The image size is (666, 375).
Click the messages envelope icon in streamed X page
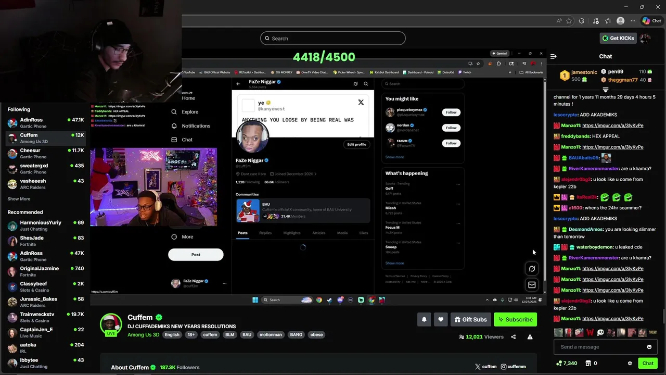click(532, 285)
